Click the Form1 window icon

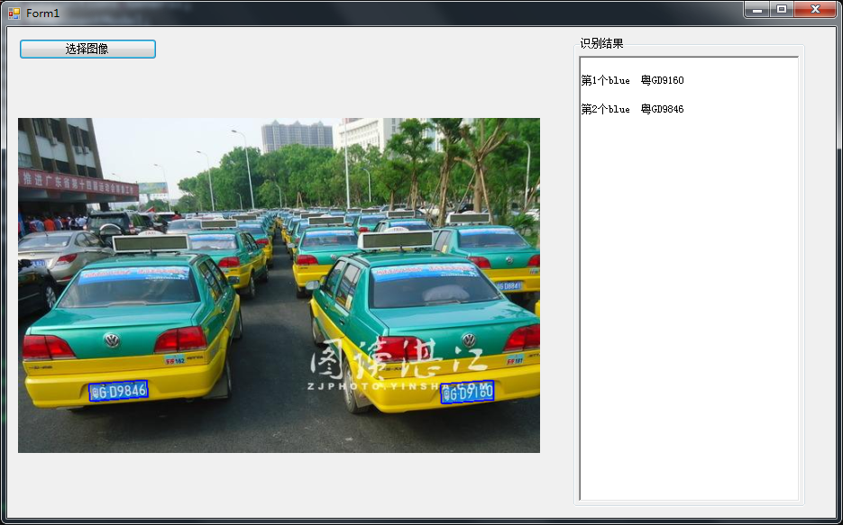click(x=14, y=13)
